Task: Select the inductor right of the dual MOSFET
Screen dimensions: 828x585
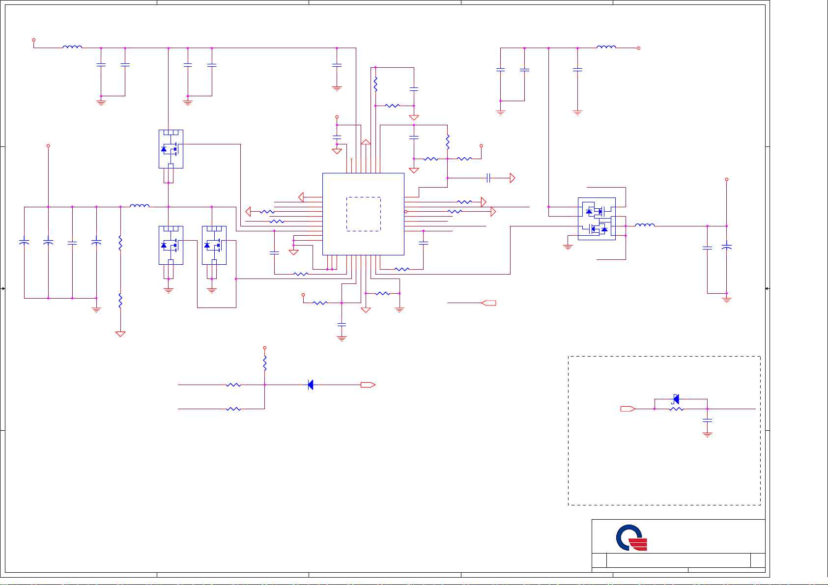Action: click(x=645, y=225)
